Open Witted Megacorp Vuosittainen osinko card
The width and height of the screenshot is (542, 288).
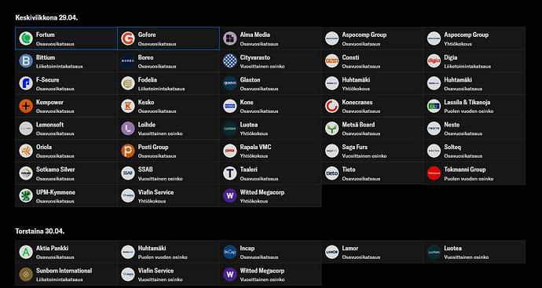coord(270,274)
